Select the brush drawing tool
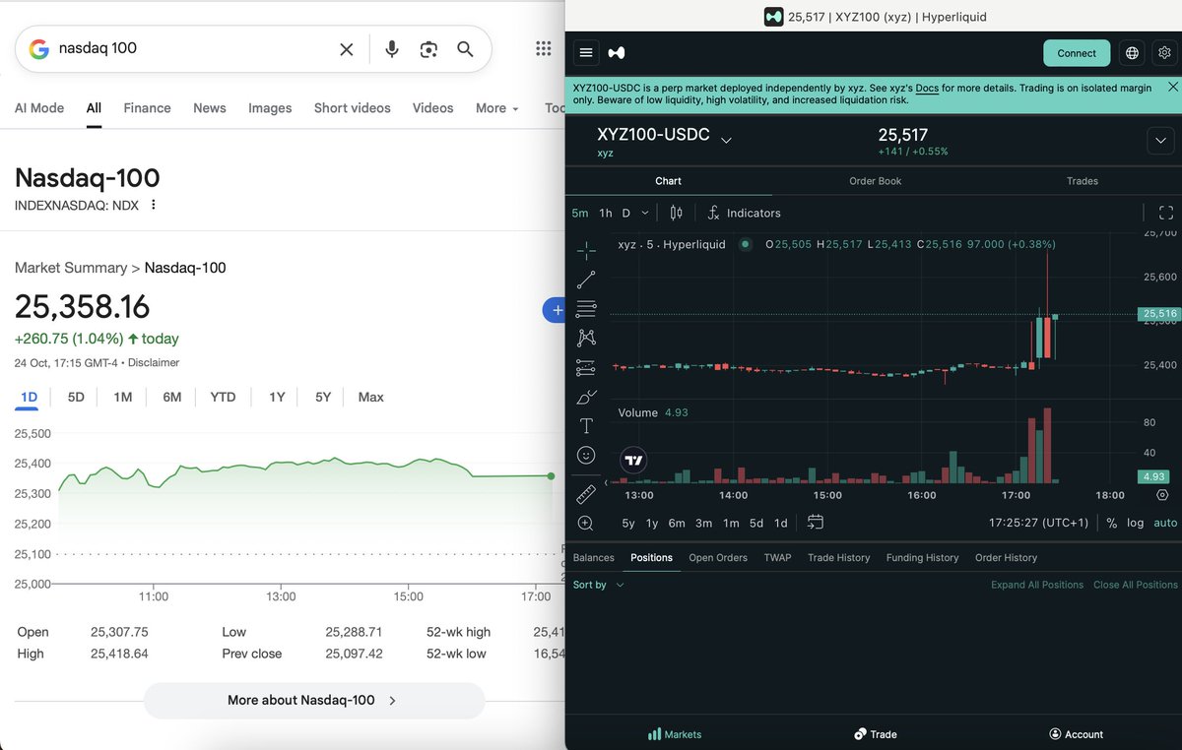The width and height of the screenshot is (1182, 750). coord(586,398)
